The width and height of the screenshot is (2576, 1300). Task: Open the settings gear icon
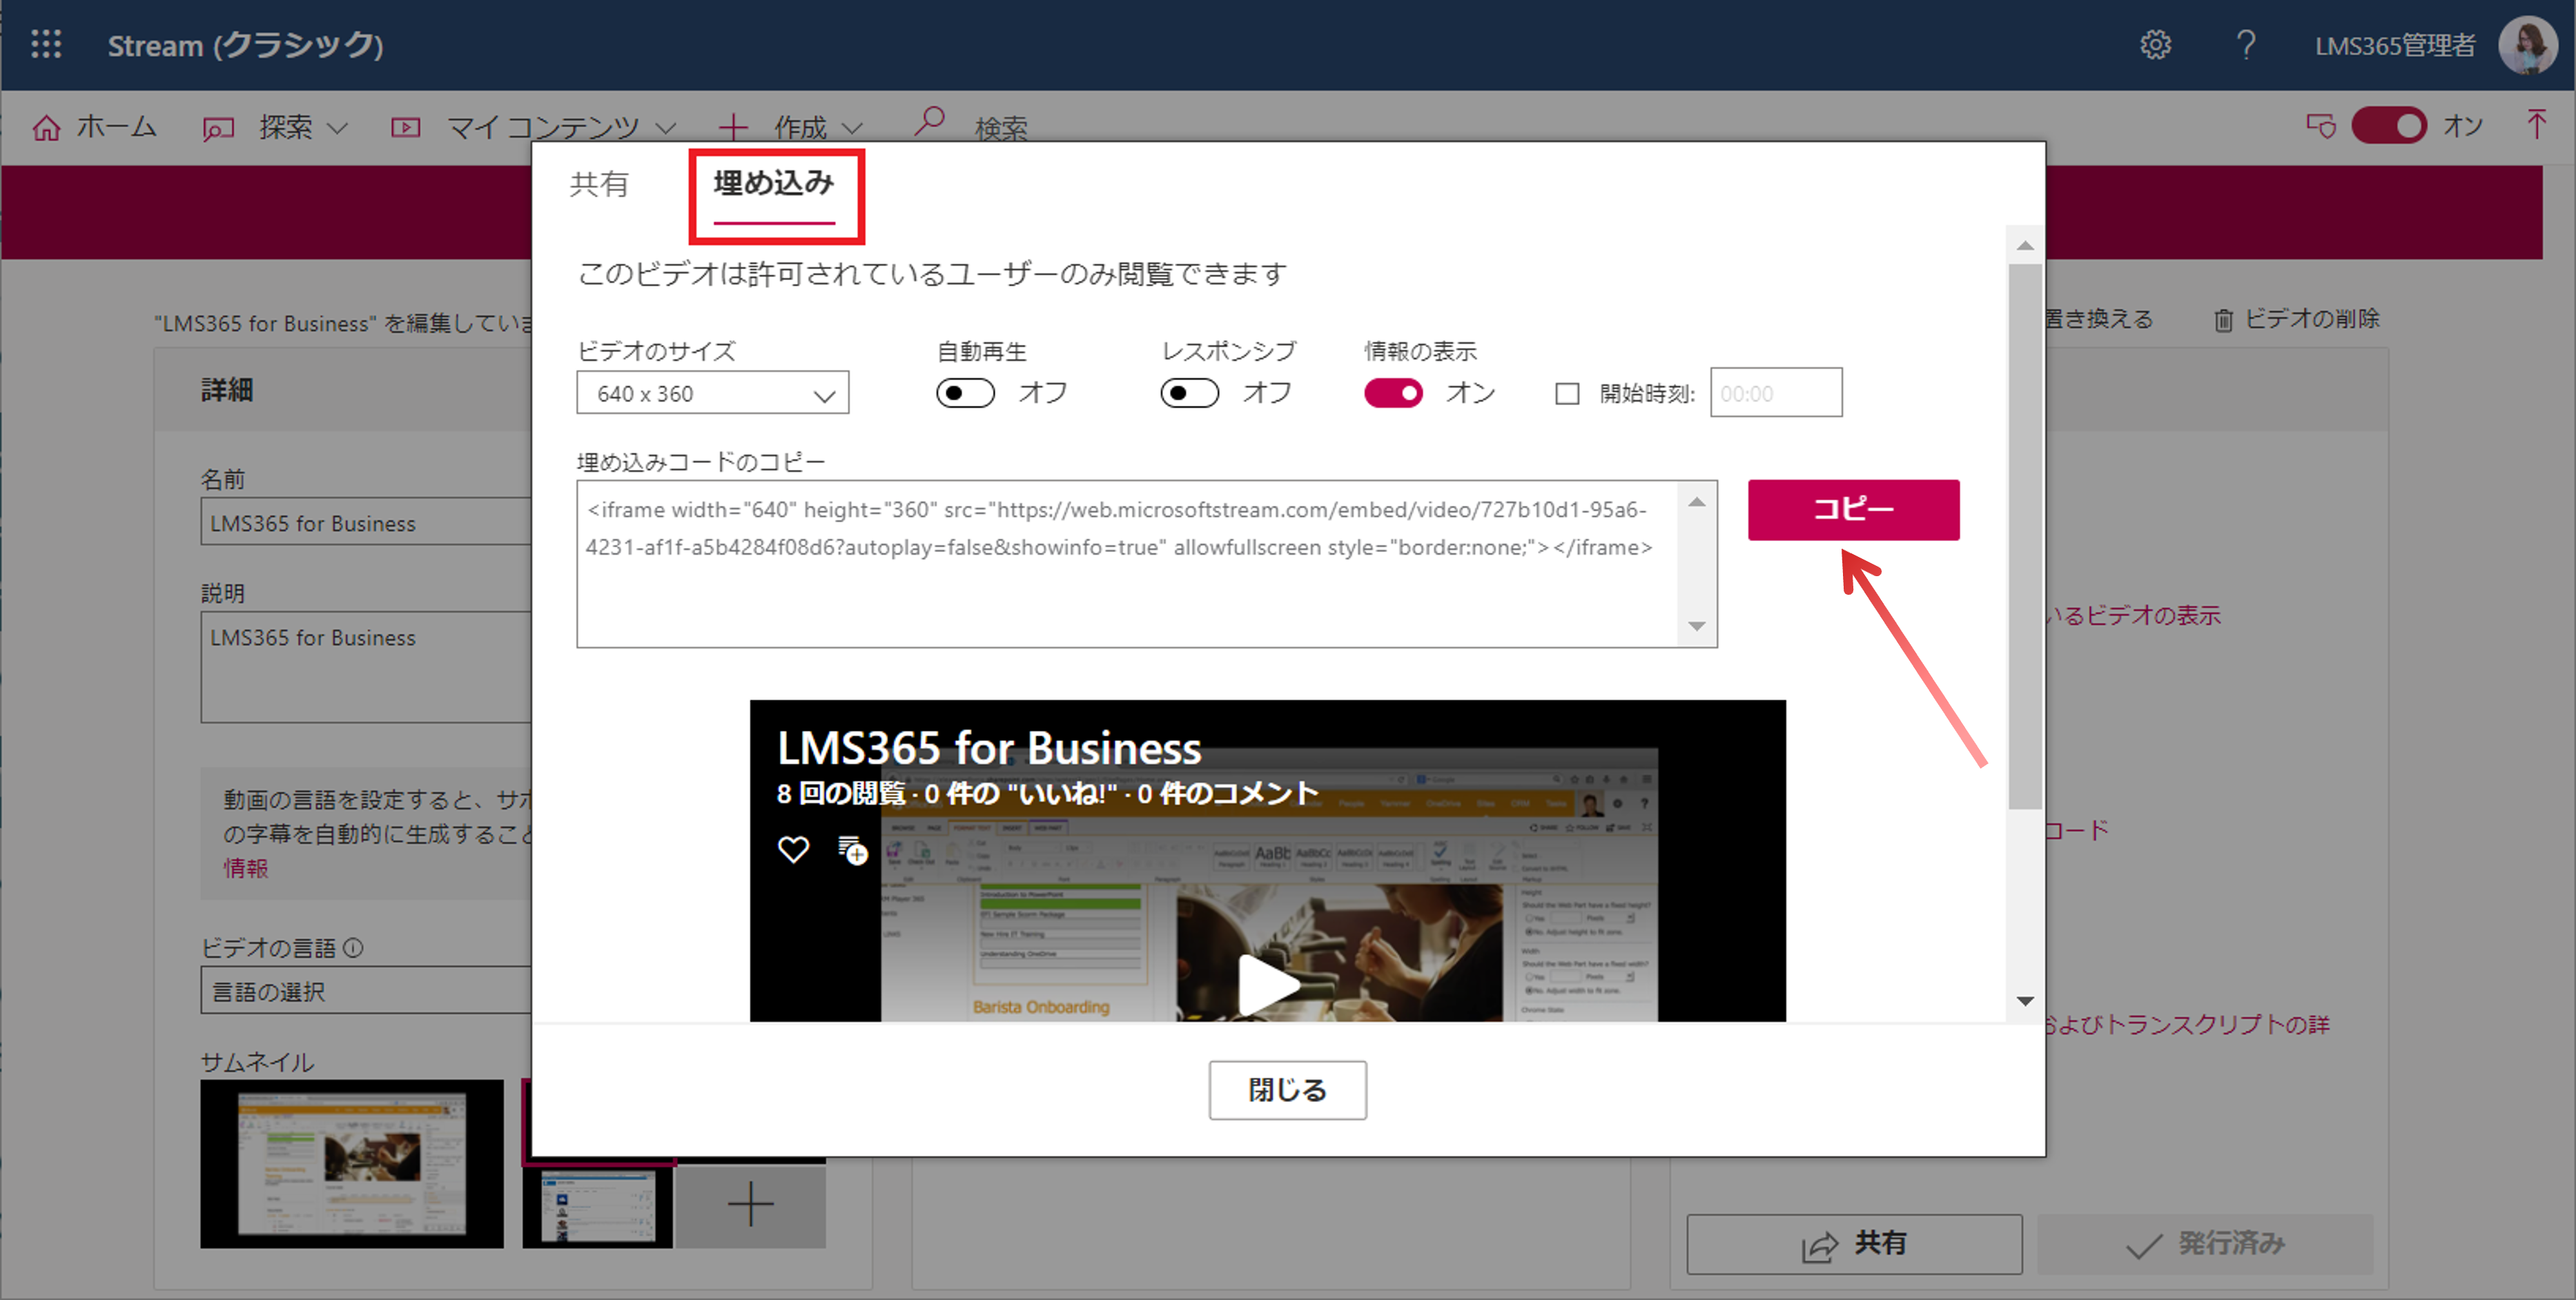(2155, 45)
